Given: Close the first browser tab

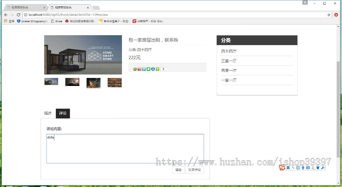Looking at the screenshot, I should click(x=44, y=8).
